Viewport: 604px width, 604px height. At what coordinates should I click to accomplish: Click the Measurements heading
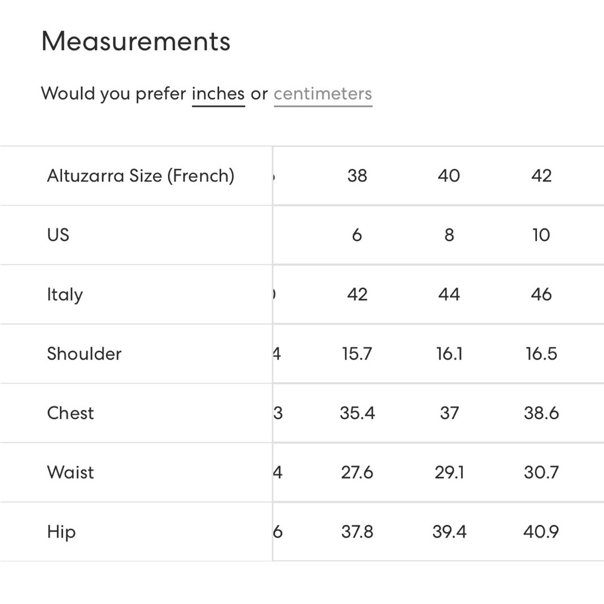click(x=136, y=42)
